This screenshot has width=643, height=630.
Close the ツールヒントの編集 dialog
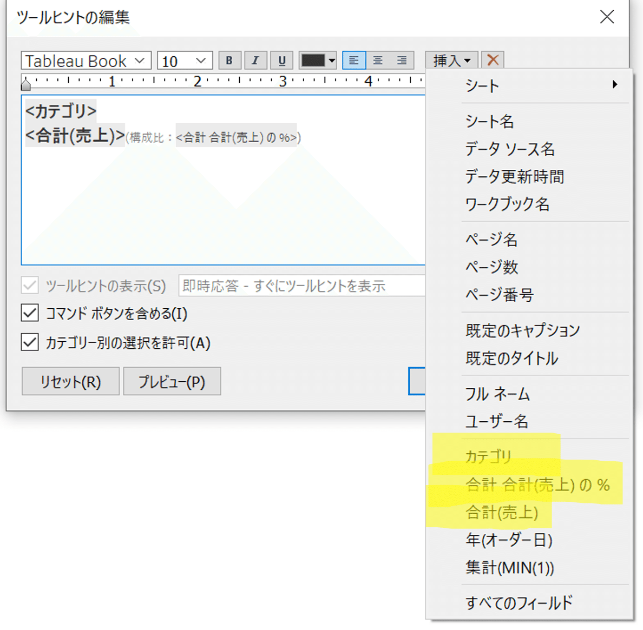(x=607, y=17)
